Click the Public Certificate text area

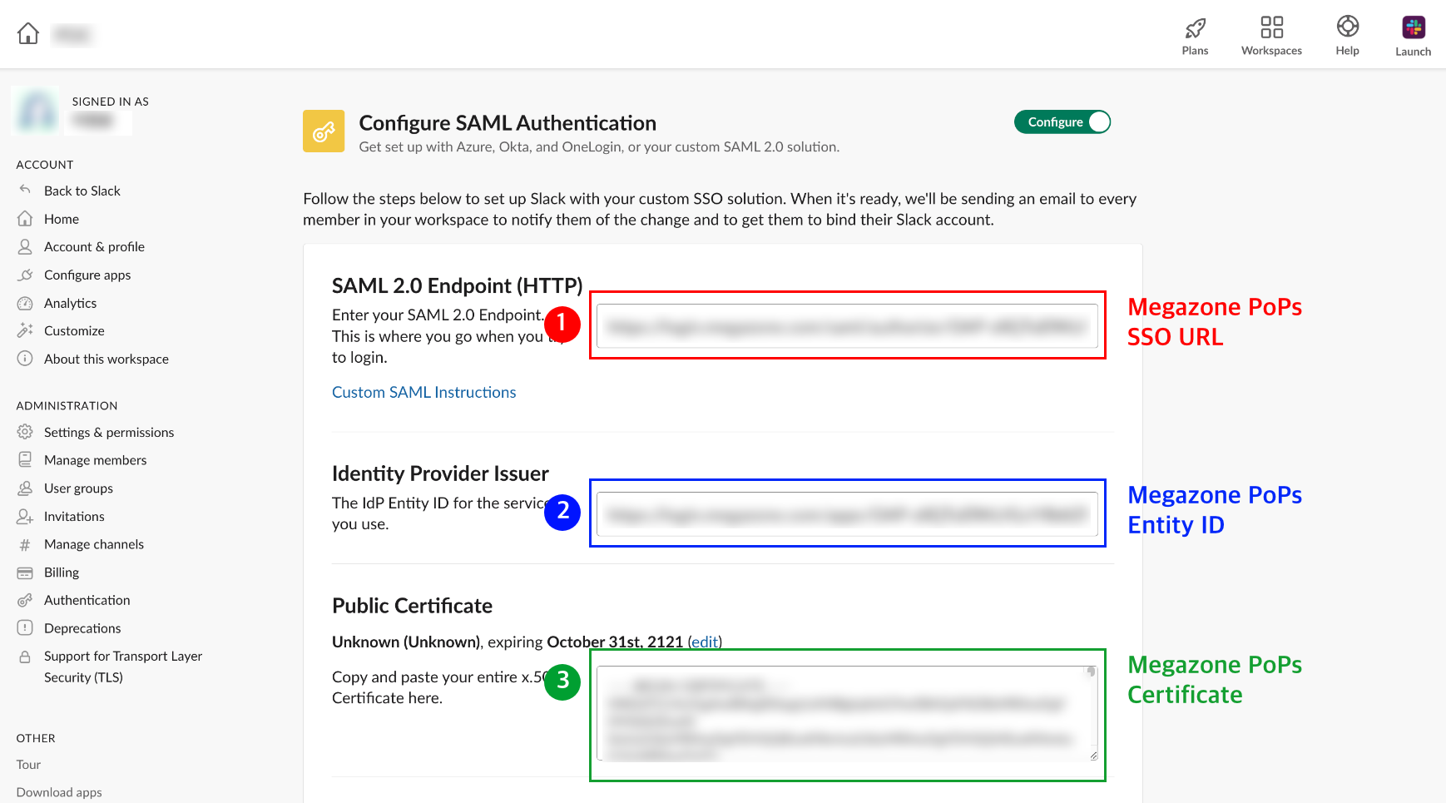[847, 713]
